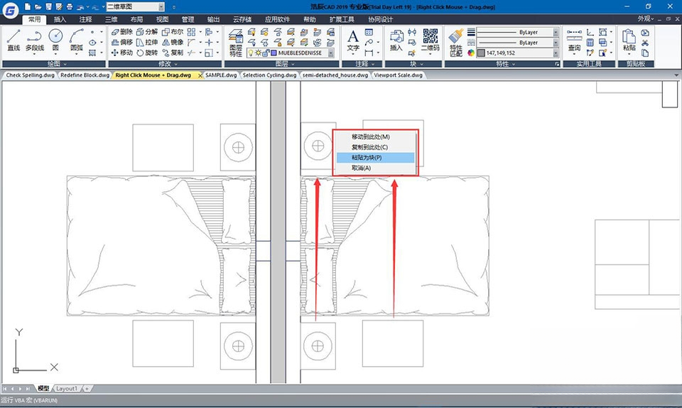The height and width of the screenshot is (408, 682).
Task: Open properties panel dialog launcher arrow
Action: (557, 64)
